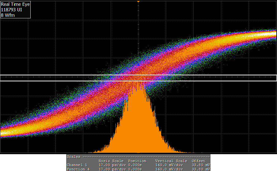Click the Scales section header

pos(74,157)
